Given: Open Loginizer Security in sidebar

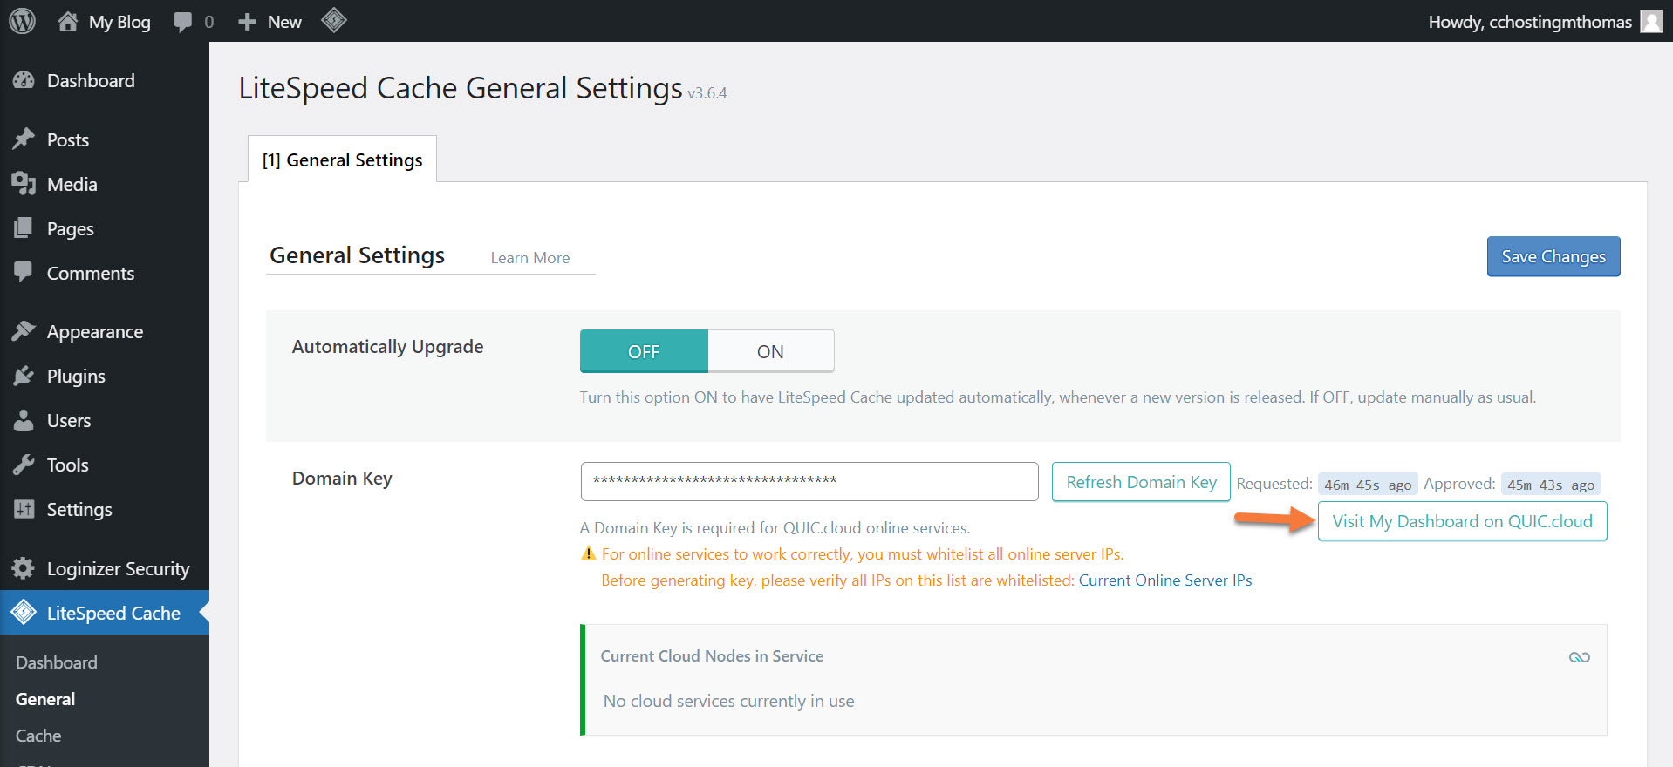Looking at the screenshot, I should coord(118,569).
